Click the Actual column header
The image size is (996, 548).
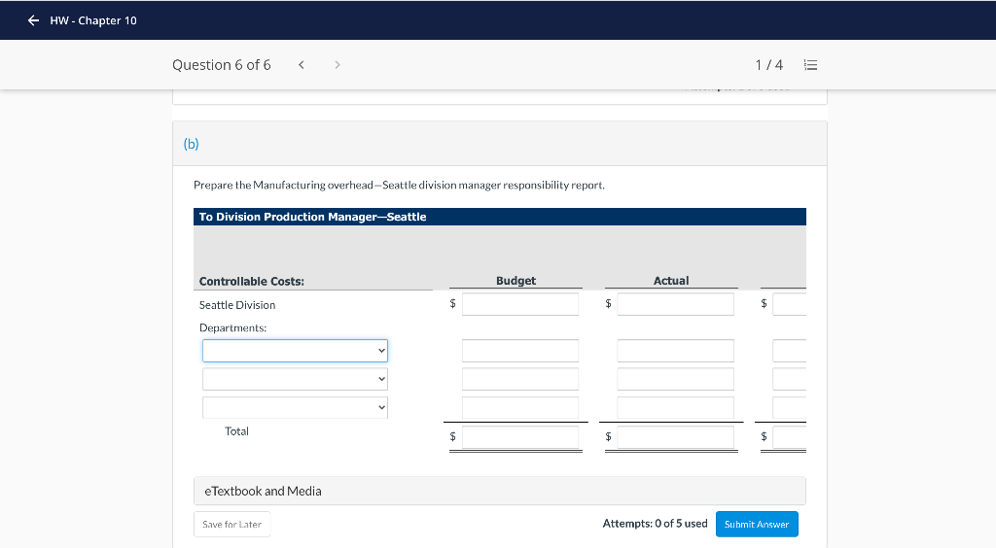coord(671,281)
